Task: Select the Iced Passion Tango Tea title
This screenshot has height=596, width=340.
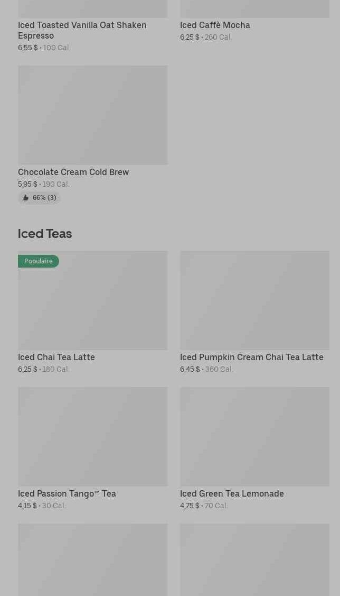Action: (67, 493)
